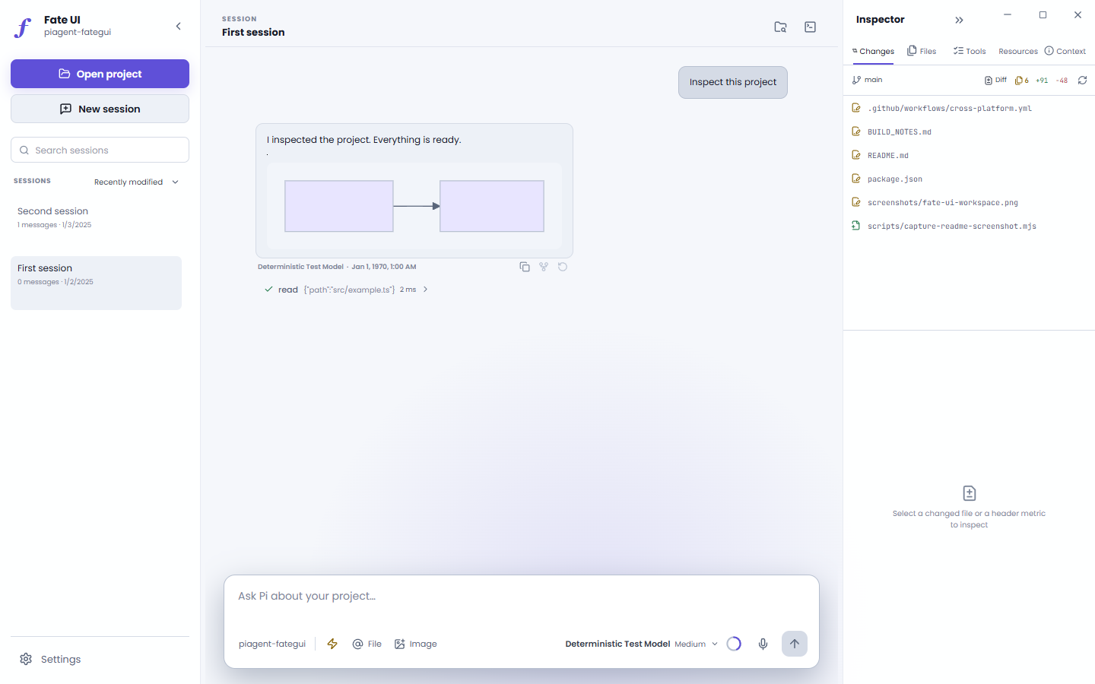The width and height of the screenshot is (1095, 684).
Task: Select the First session item in sidebar
Action: click(x=96, y=283)
